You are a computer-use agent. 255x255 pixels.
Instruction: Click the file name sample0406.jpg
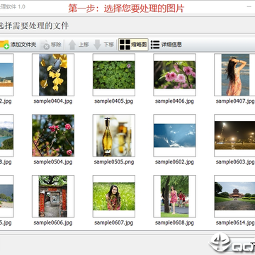click(x=174, y=101)
